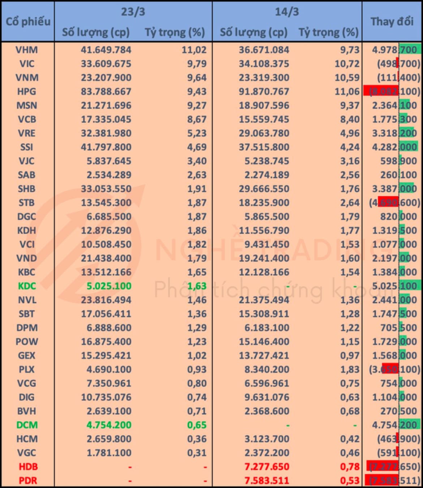The height and width of the screenshot is (488, 423).
Task: Click VGC change value (591.100)
Action: click(399, 453)
